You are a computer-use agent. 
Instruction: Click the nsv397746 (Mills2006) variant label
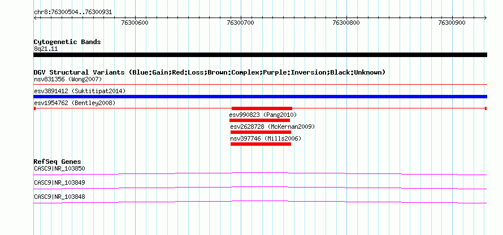click(x=266, y=138)
